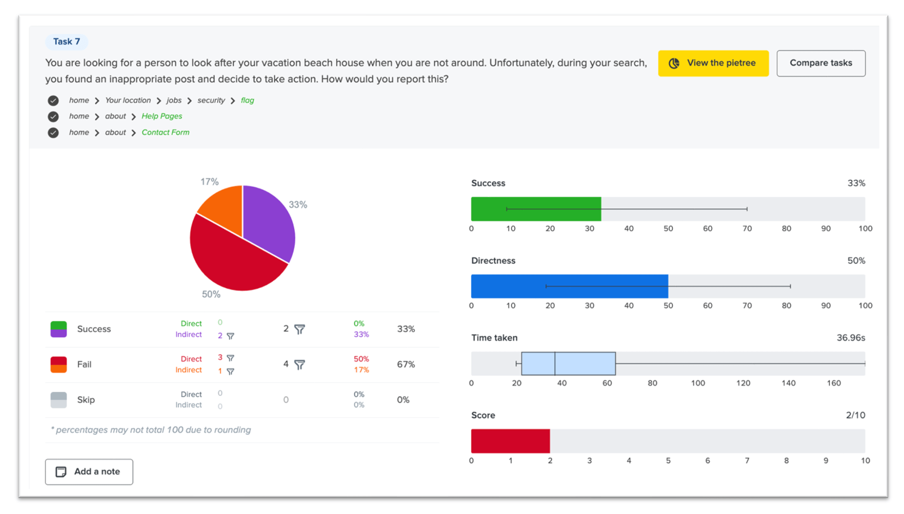Click the Fail red-orange legend swatch
Screen dimensions: 904x514
coord(59,365)
